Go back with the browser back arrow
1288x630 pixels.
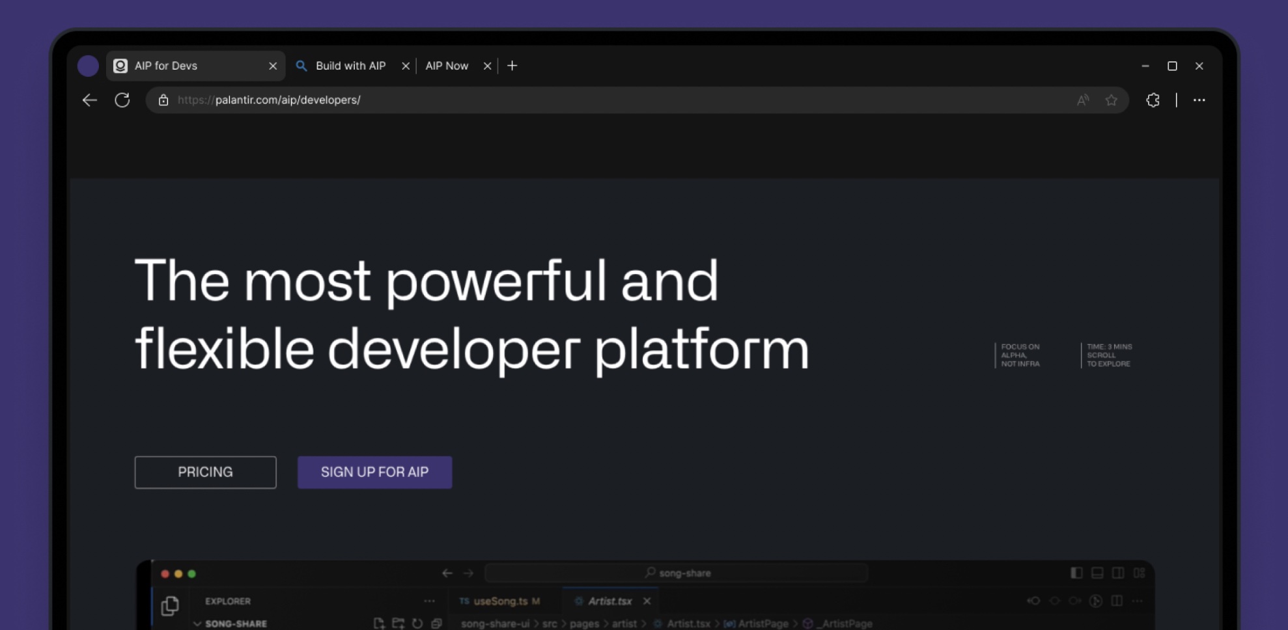pyautogui.click(x=90, y=100)
